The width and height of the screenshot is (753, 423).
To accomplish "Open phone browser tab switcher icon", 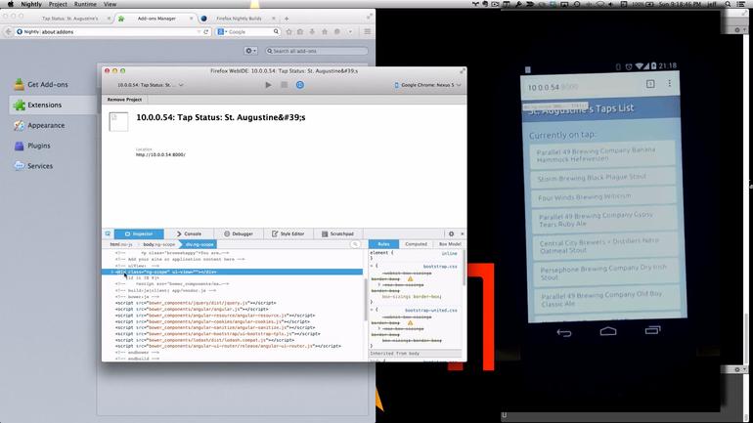I will click(650, 84).
